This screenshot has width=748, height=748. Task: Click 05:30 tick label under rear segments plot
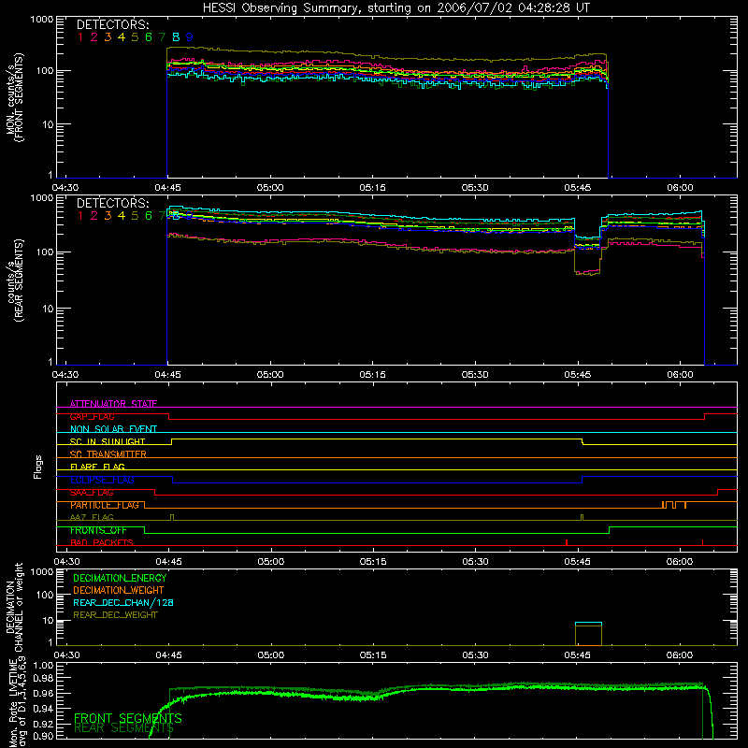pyautogui.click(x=475, y=375)
